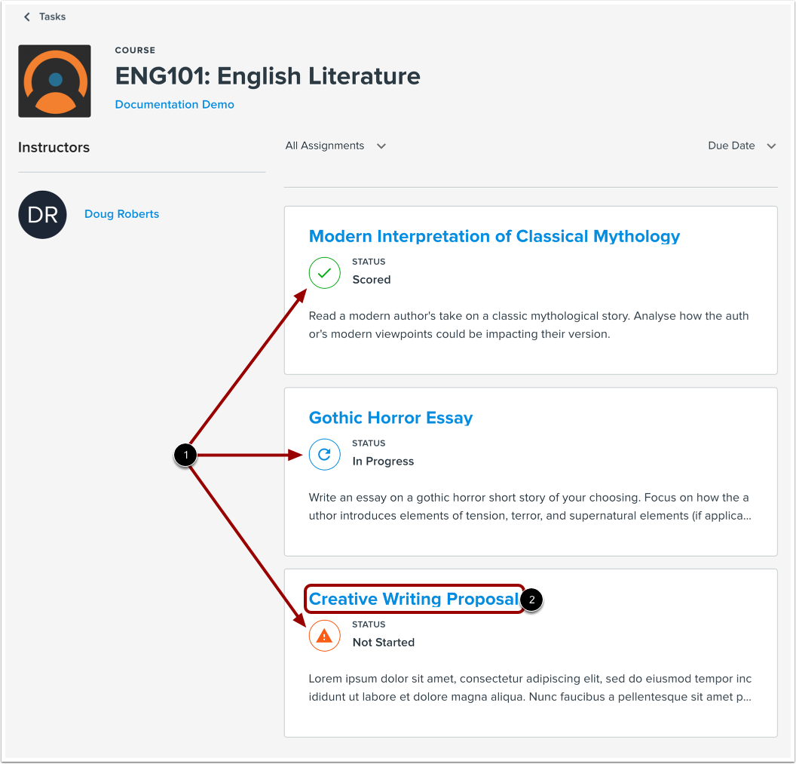This screenshot has height=764, width=796.
Task: Click the 'Not Started' status text
Action: (x=383, y=643)
